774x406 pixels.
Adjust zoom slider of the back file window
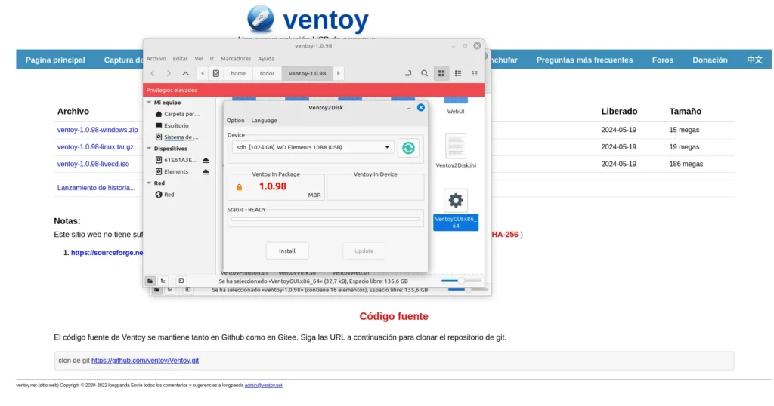[x=467, y=290]
